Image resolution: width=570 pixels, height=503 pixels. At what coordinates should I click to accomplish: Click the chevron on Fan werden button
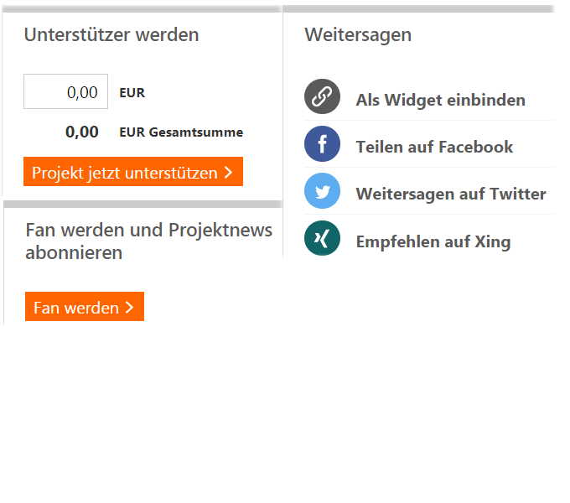click(x=129, y=308)
